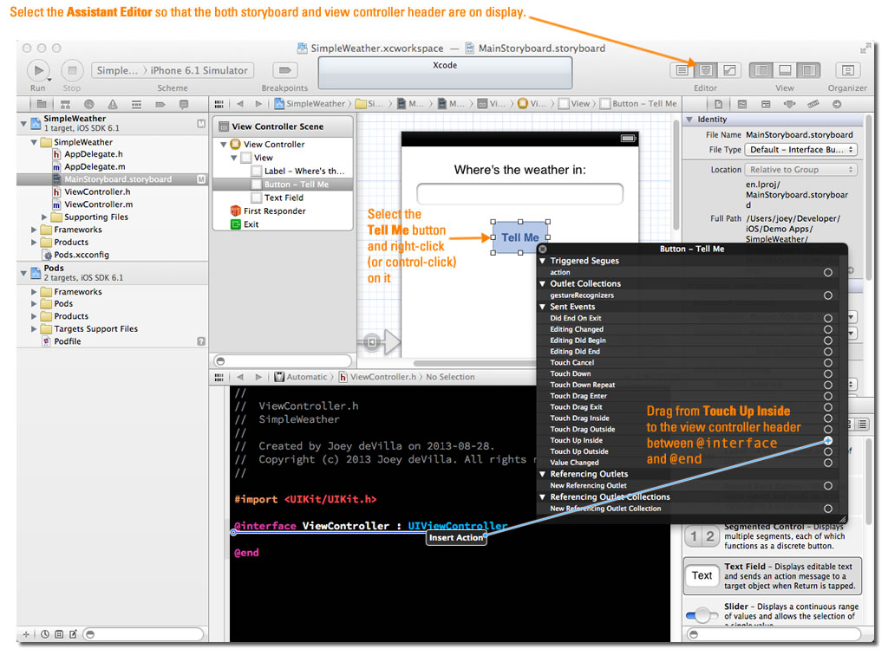Toggle the Navigator pane view button
This screenshot has height=655, width=888.
point(761,70)
